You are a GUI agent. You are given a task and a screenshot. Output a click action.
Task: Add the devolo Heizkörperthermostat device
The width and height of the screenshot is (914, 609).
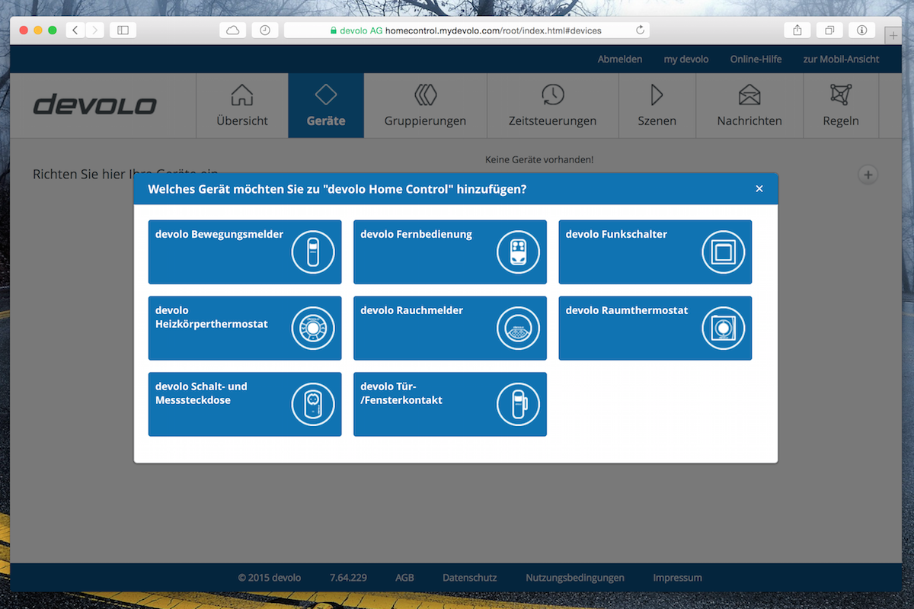244,329
